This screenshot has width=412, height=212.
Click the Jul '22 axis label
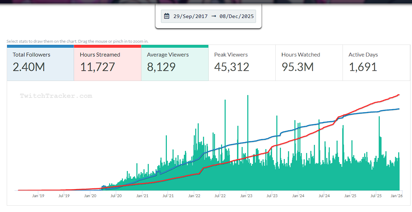(220, 196)
